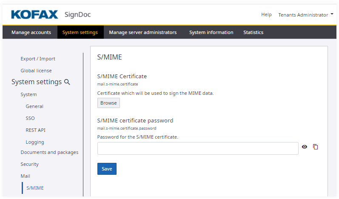Click the search icon beside System settings
The width and height of the screenshot is (339, 199).
[67, 82]
